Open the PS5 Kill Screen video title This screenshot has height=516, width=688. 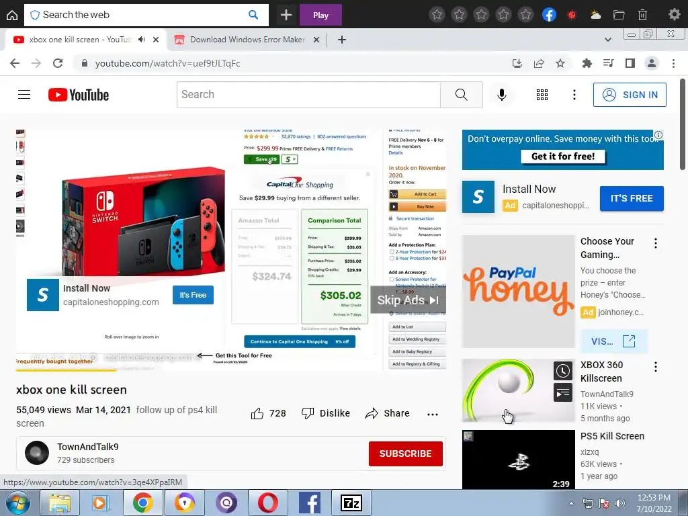pos(612,436)
